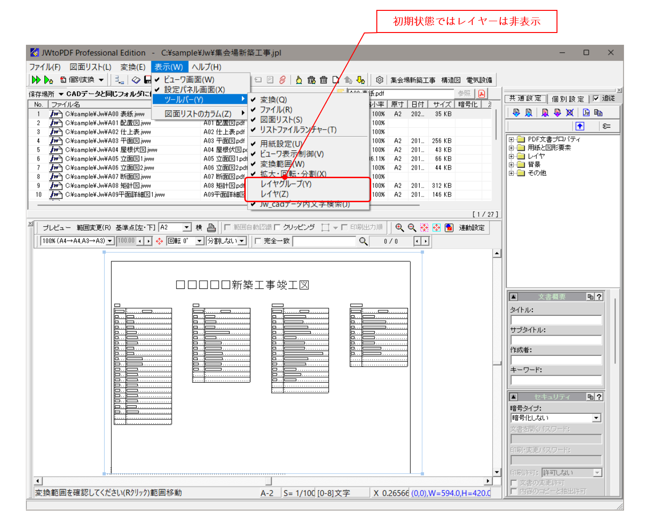The height and width of the screenshot is (526, 648).
Task: Click the zoom in magnifier icon
Action: (399, 228)
